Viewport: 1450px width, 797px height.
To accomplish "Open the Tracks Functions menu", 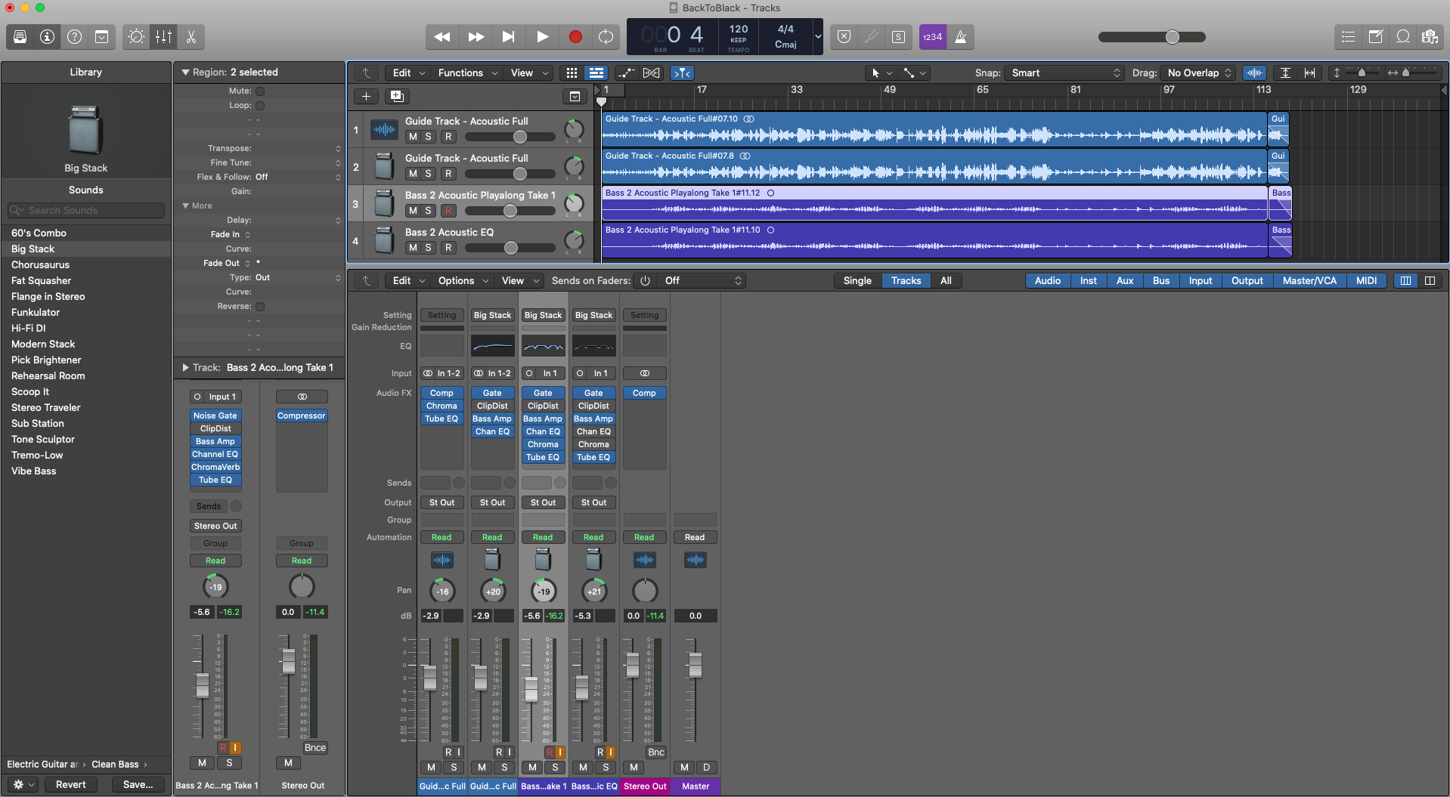I will coord(468,73).
